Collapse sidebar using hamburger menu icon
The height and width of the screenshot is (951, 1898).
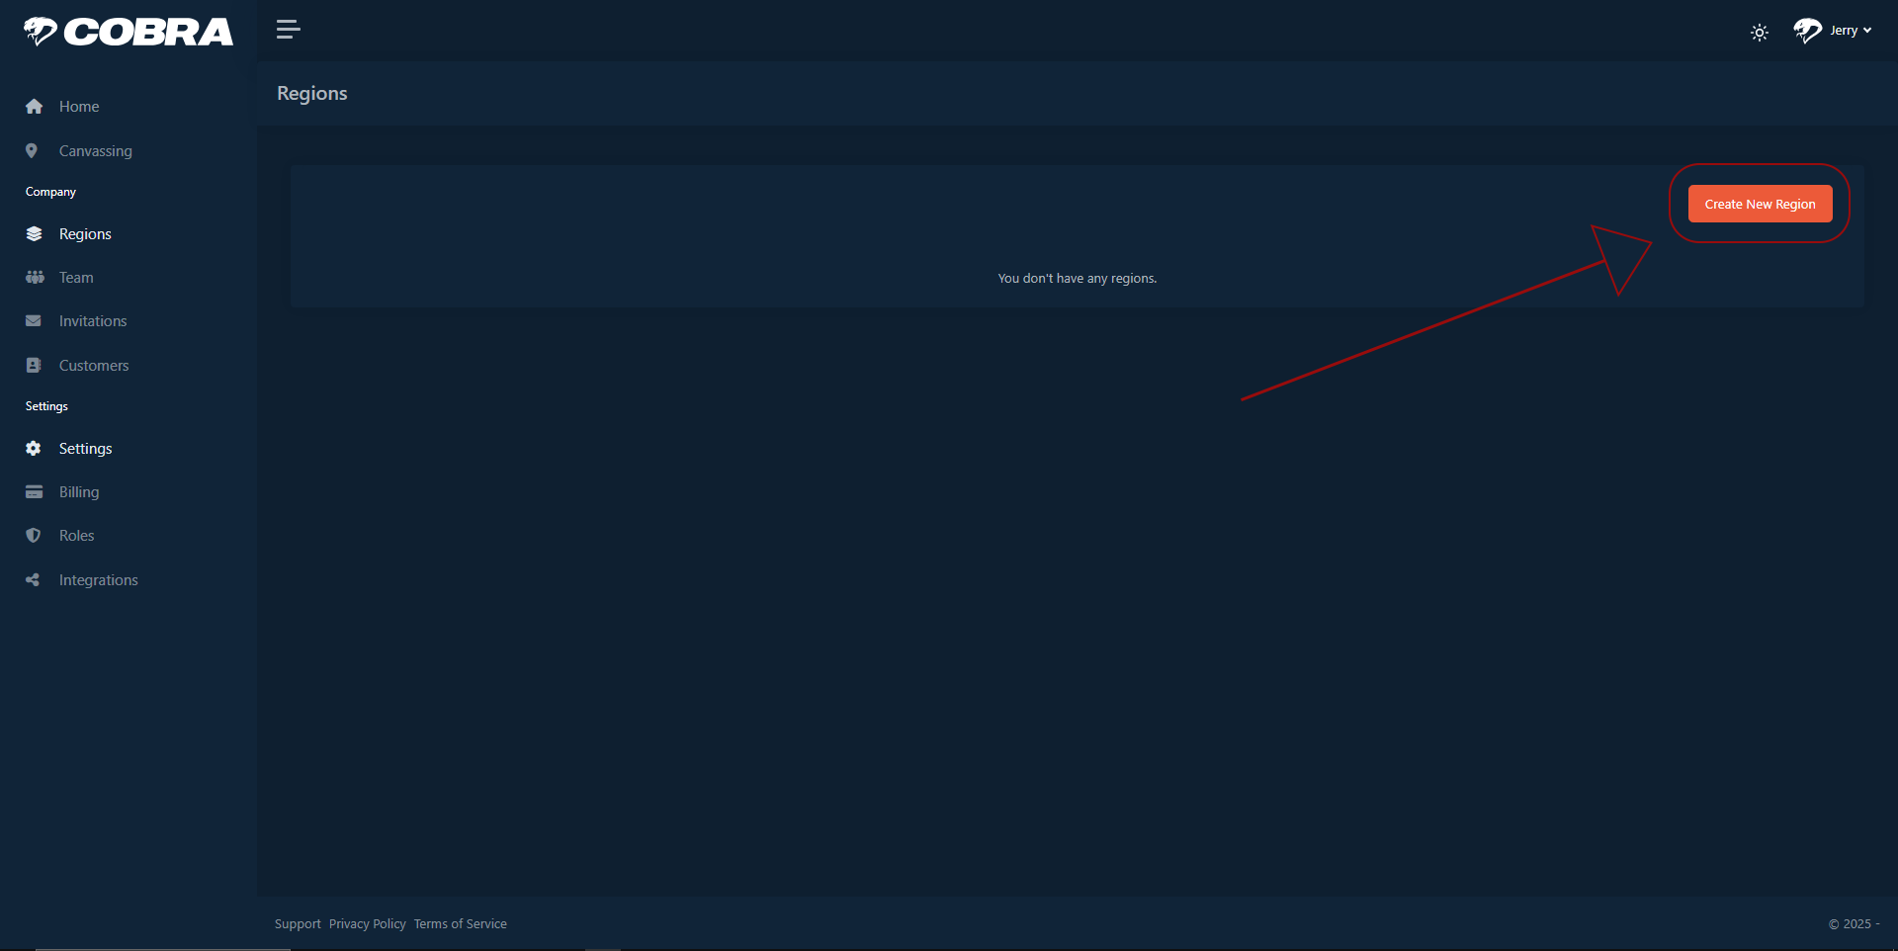click(x=288, y=30)
